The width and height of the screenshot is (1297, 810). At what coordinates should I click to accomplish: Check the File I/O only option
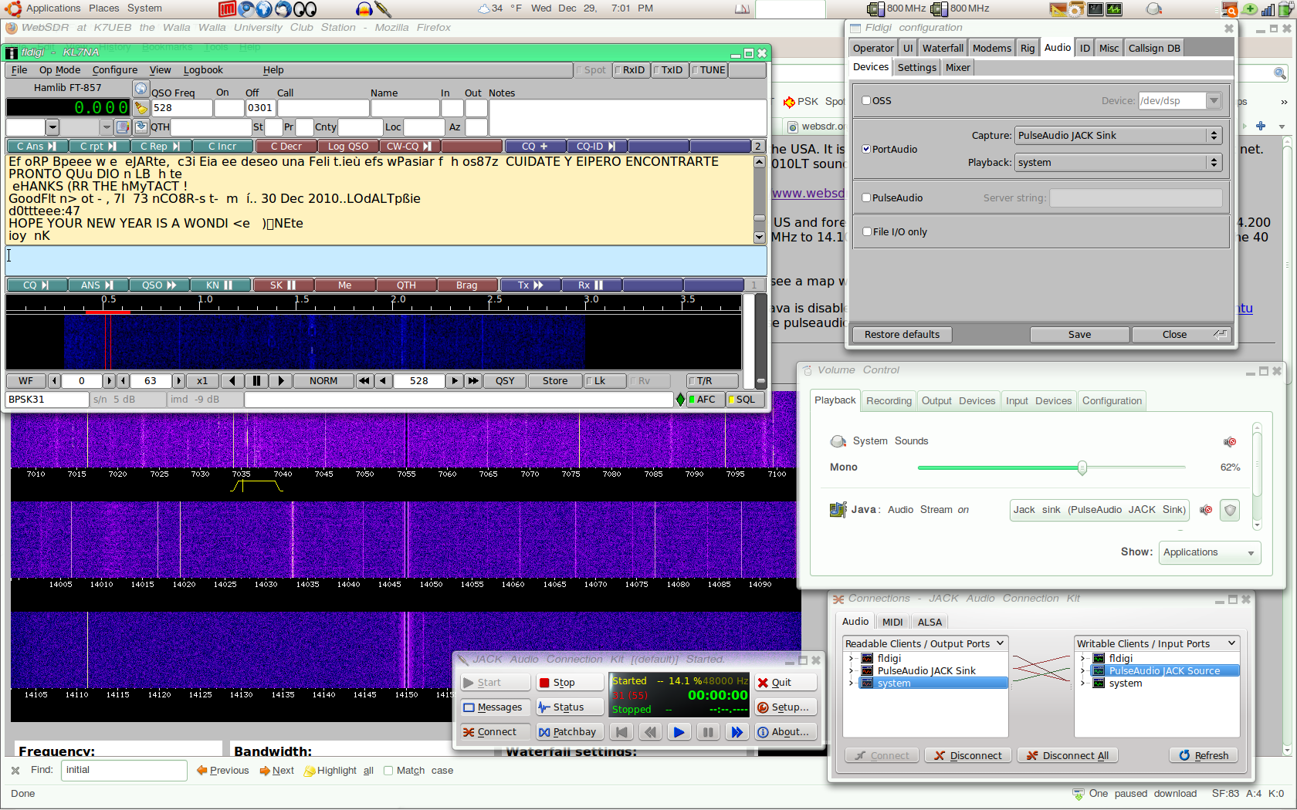point(866,231)
